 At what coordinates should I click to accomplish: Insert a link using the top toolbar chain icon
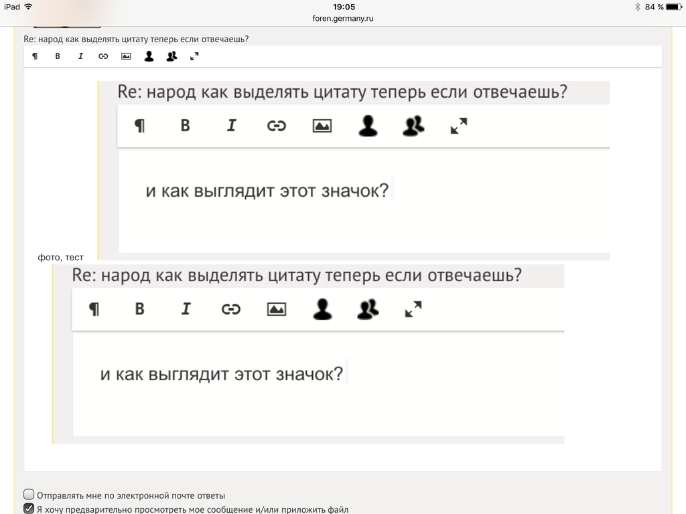[103, 56]
